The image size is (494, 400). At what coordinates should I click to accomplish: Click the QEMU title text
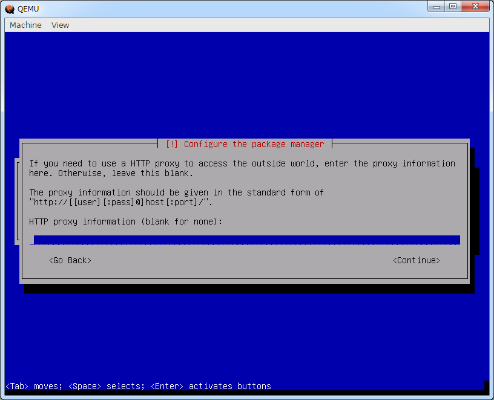coord(28,9)
